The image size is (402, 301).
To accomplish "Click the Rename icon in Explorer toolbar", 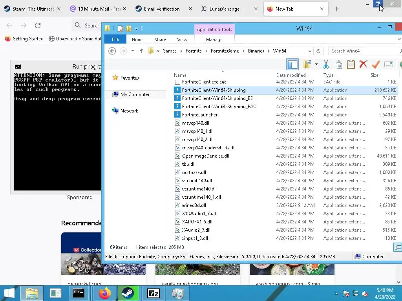I will (389, 64).
